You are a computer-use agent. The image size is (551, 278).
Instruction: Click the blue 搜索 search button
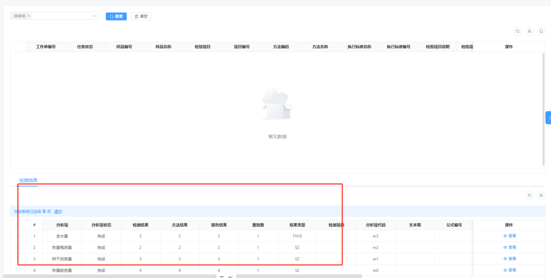116,16
